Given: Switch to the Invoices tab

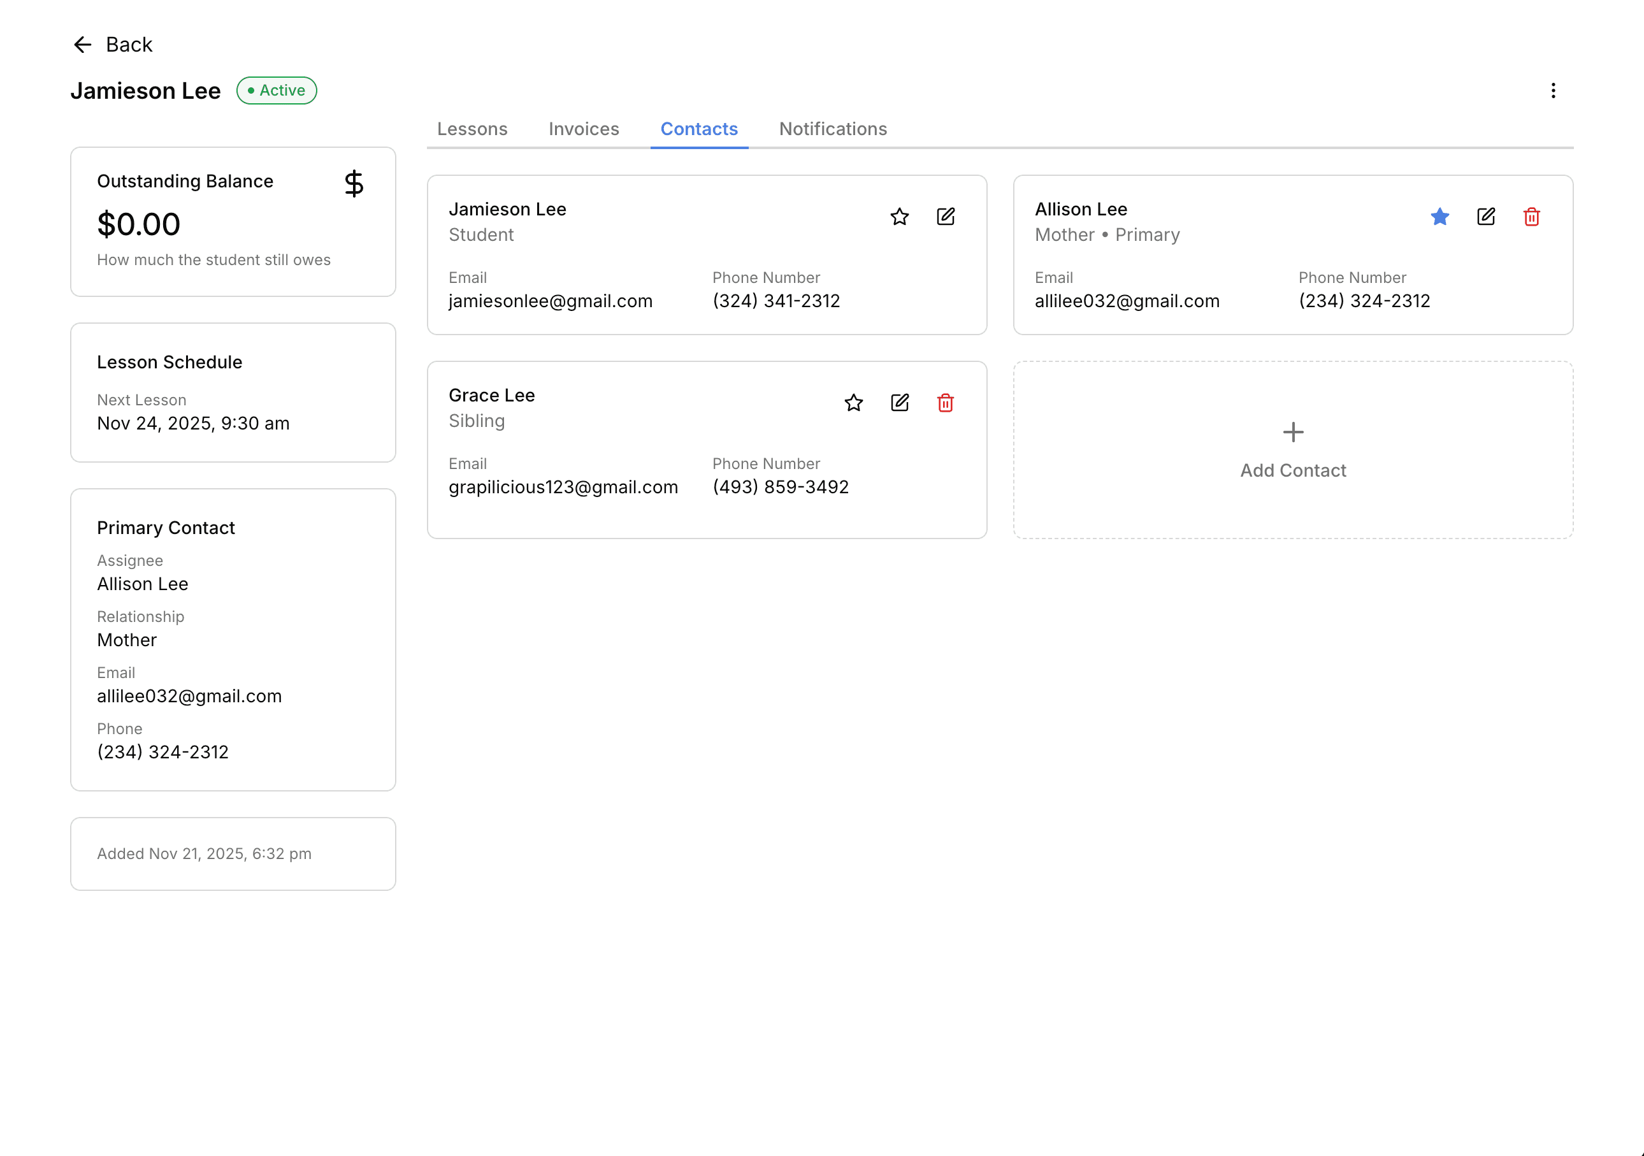Looking at the screenshot, I should 584,129.
